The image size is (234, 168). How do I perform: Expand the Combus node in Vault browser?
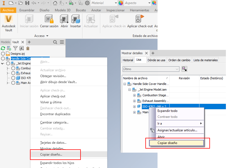coord(8,68)
